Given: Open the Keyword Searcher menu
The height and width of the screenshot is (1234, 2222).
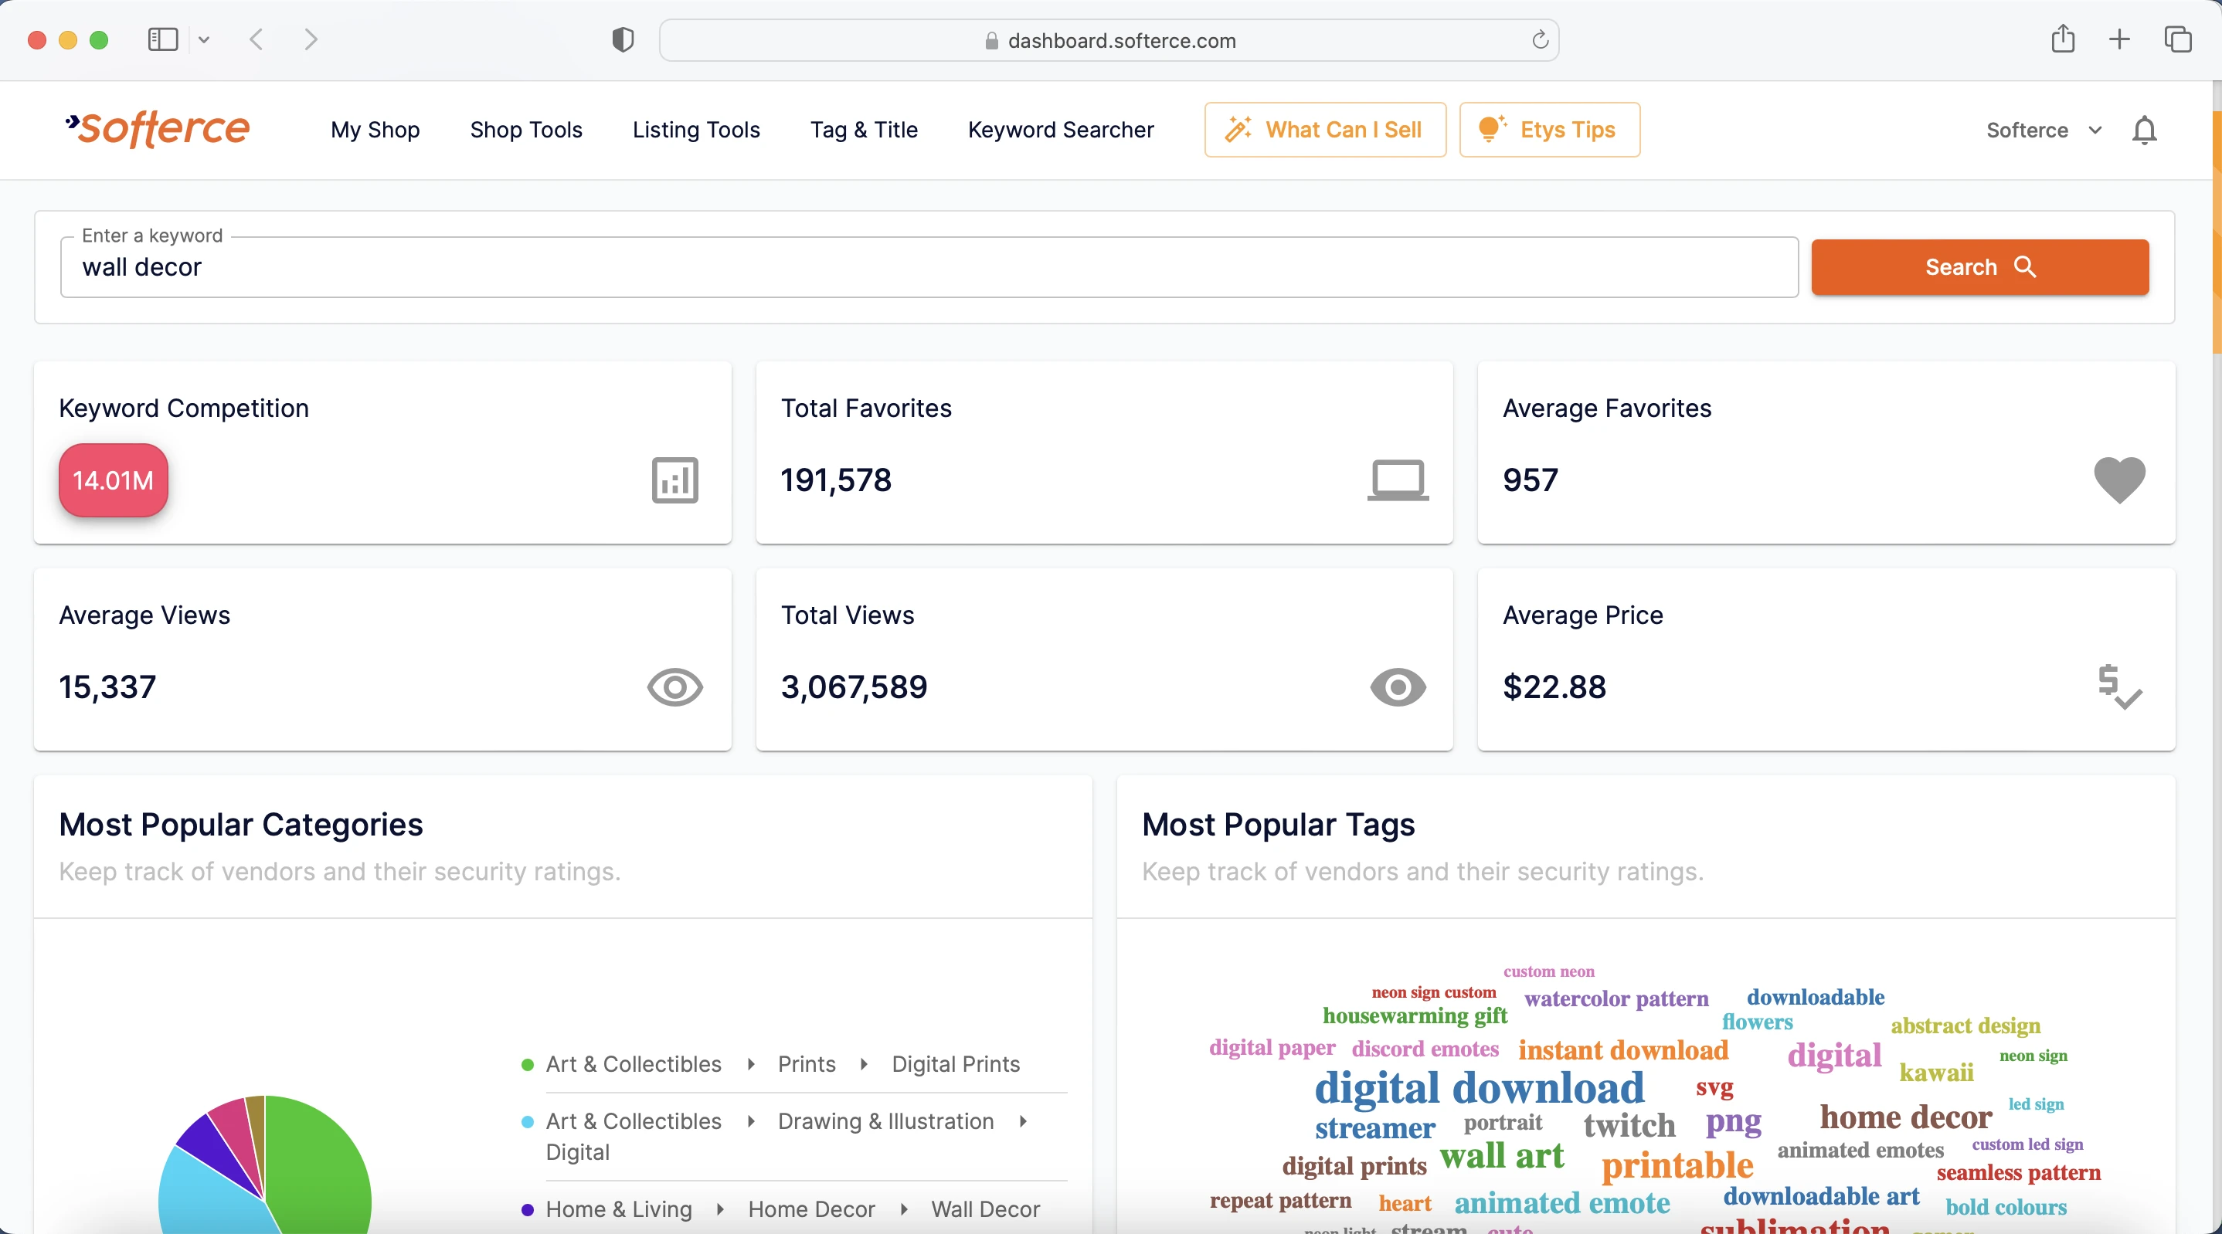Looking at the screenshot, I should click(1060, 131).
